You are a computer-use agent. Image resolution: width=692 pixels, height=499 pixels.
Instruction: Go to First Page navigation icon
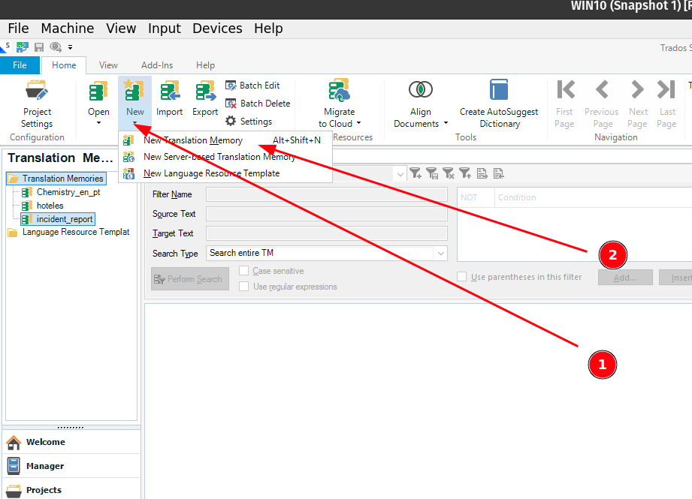tap(565, 89)
